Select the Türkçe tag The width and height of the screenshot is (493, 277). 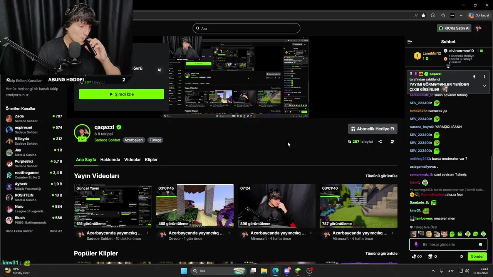155,140
